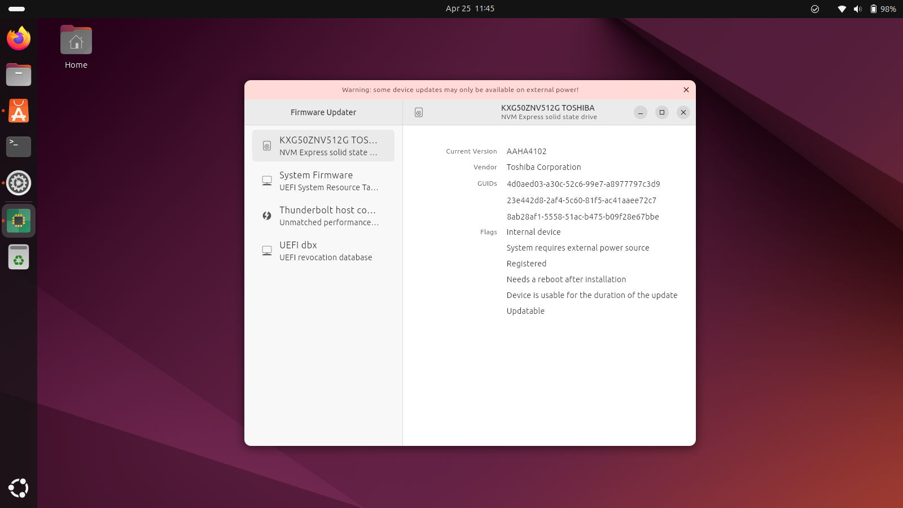Click the 'Updatable' flag text
This screenshot has width=903, height=508.
(525, 311)
